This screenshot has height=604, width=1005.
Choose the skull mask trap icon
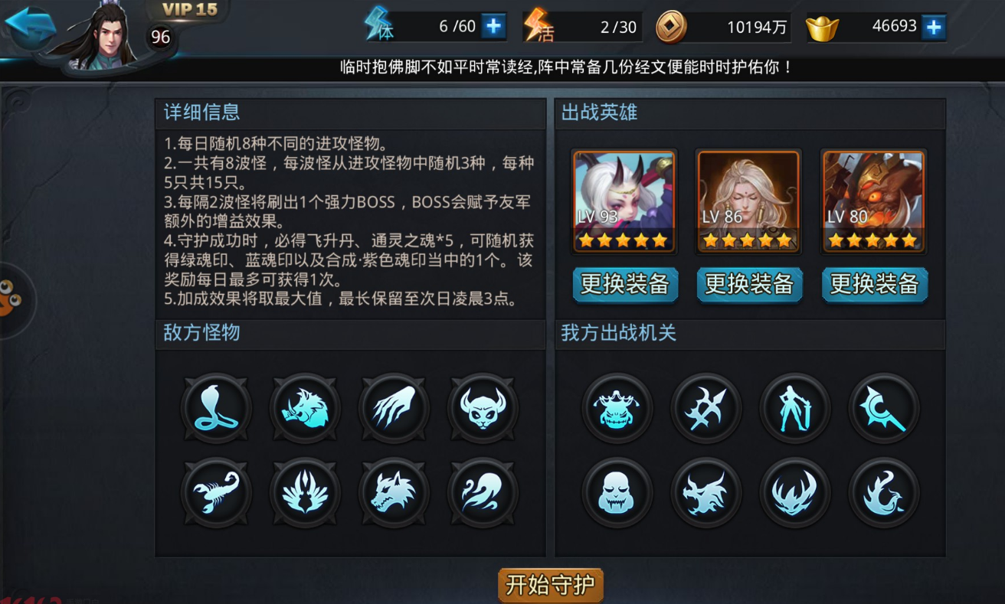tap(617, 492)
